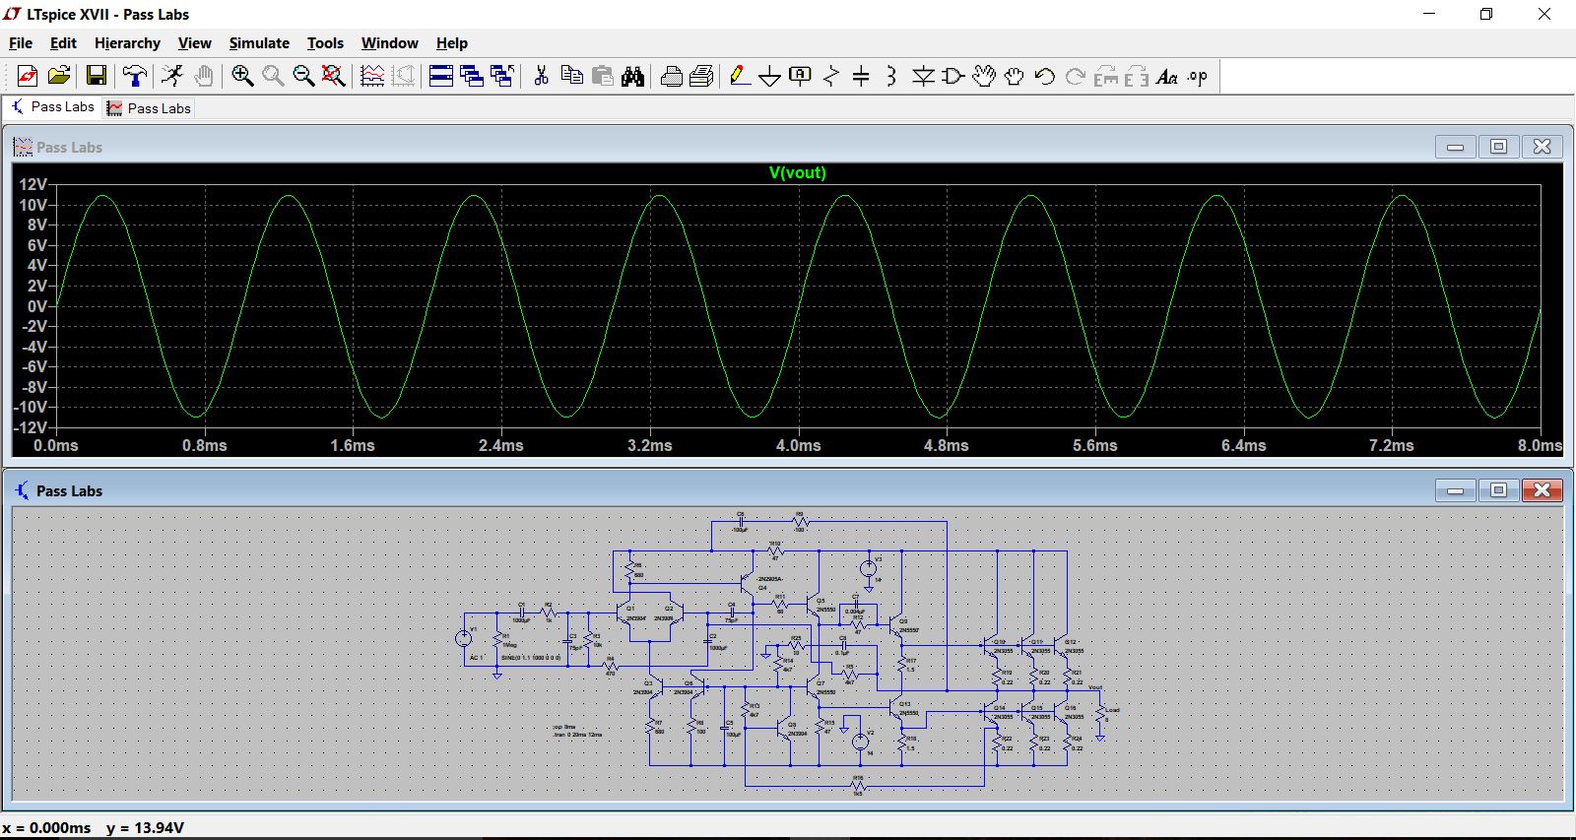Place a Diode component
This screenshot has width=1576, height=840.
pos(923,76)
